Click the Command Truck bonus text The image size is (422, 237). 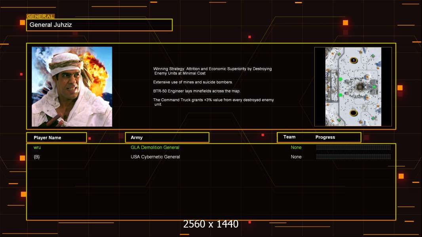[x=213, y=102]
